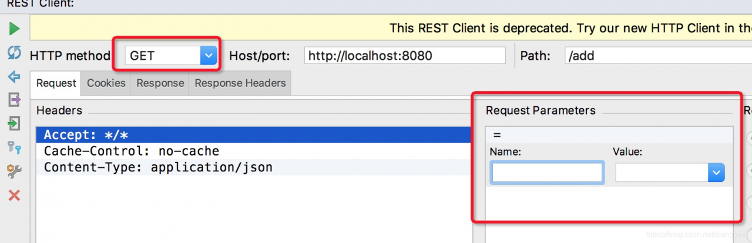Select the Cache-Control: no-cache header row
This screenshot has width=752, height=243.
[x=254, y=151]
